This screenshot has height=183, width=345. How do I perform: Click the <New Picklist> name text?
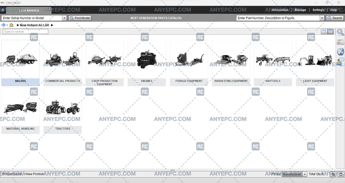point(34,174)
